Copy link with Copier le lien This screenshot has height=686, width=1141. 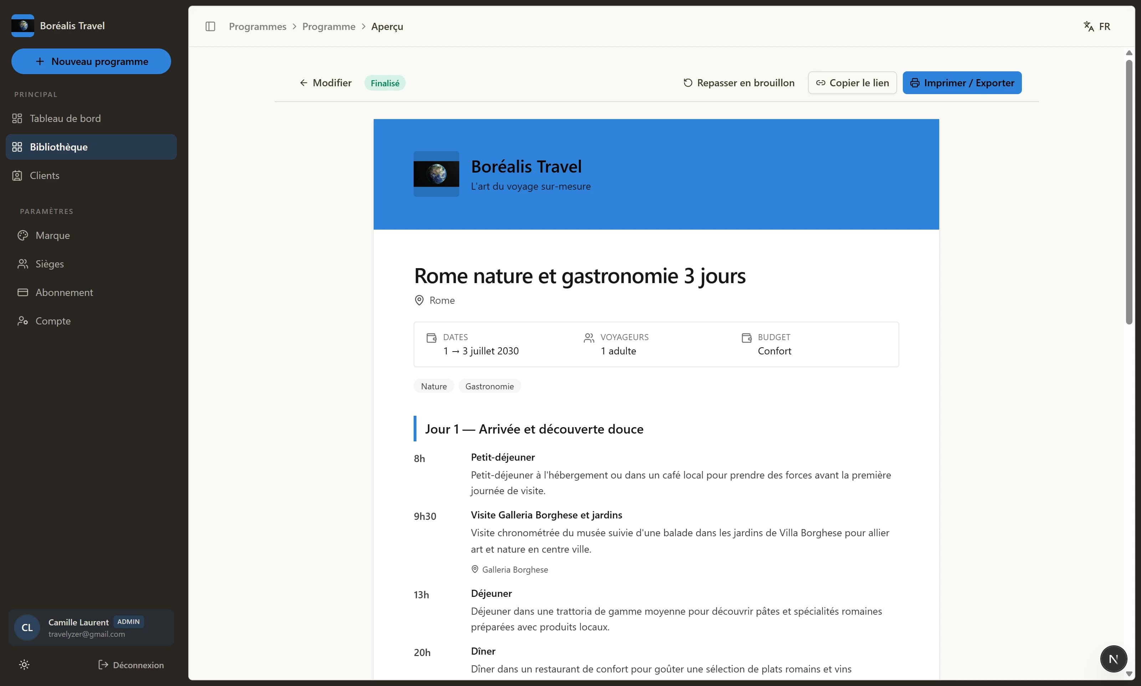(x=853, y=83)
